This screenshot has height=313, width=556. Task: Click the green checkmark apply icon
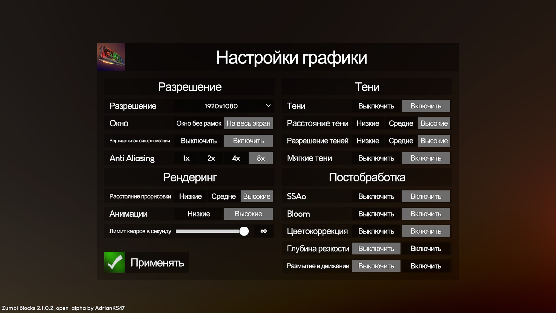(115, 262)
